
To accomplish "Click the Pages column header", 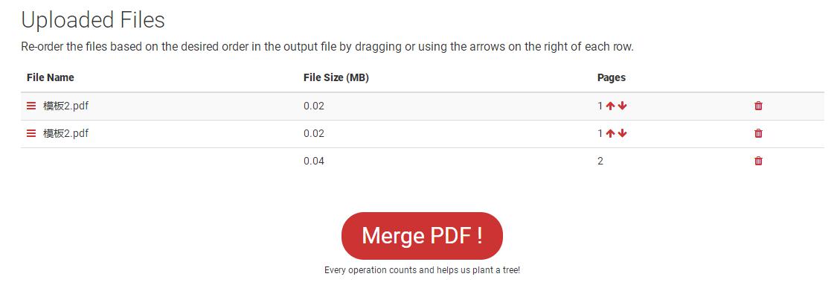I will (612, 77).
